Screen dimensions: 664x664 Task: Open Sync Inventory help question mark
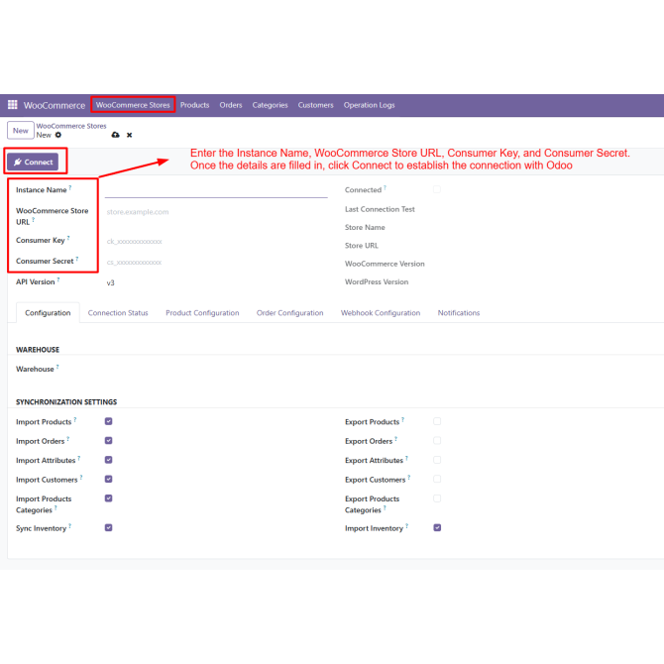coord(70,525)
